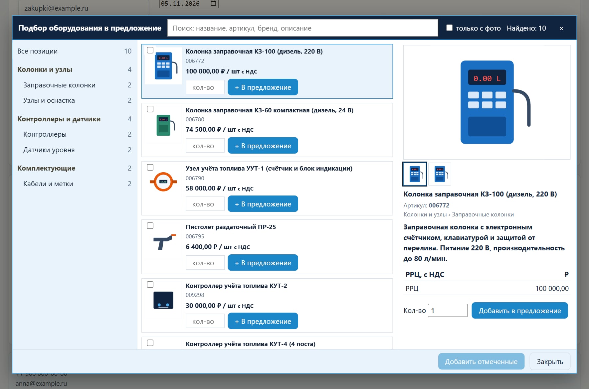Show all items via 'Все позиции'
Image resolution: width=589 pixels, height=389 pixels.
point(74,51)
